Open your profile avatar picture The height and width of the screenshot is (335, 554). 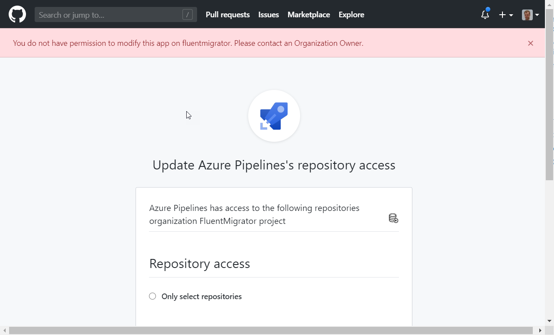click(x=528, y=14)
